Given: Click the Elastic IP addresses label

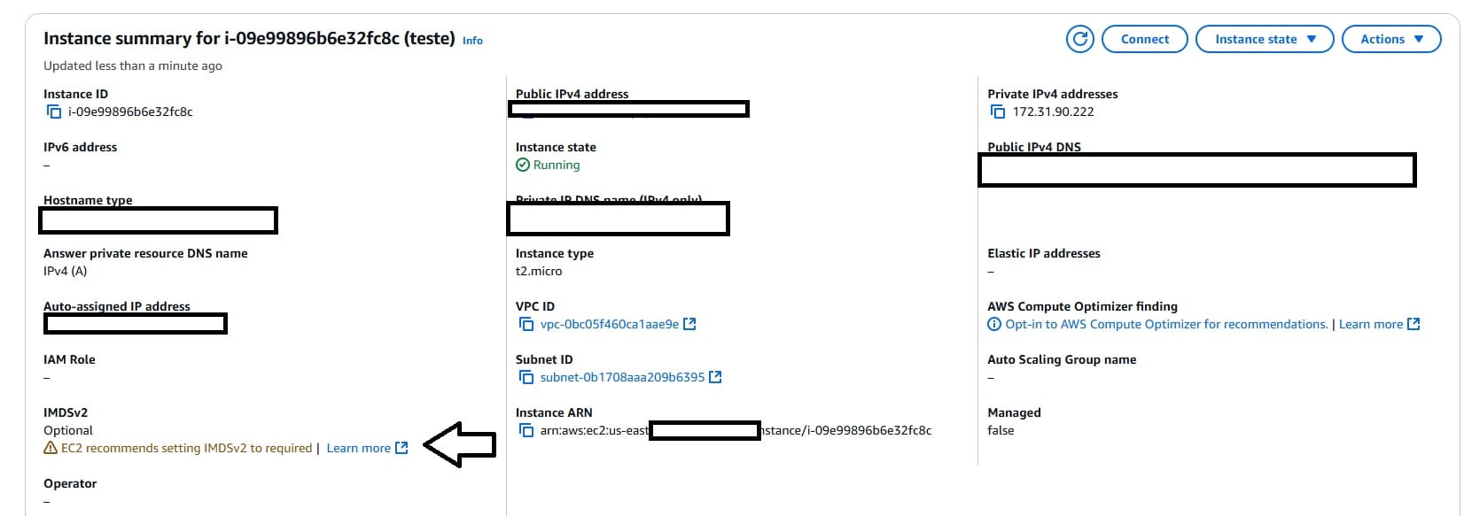Looking at the screenshot, I should (x=1044, y=253).
